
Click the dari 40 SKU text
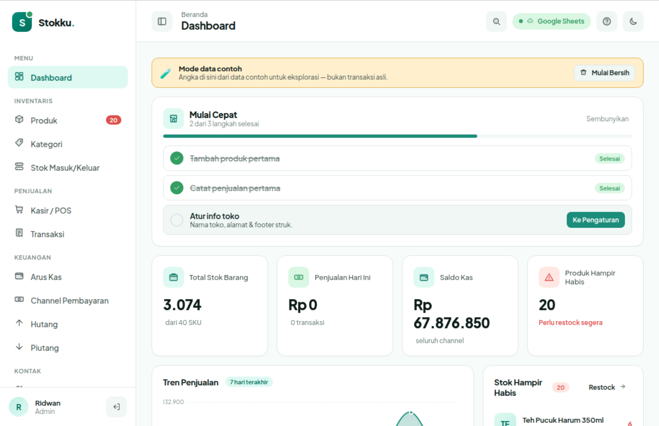pos(183,323)
